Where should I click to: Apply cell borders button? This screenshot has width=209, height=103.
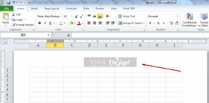tap(61, 23)
